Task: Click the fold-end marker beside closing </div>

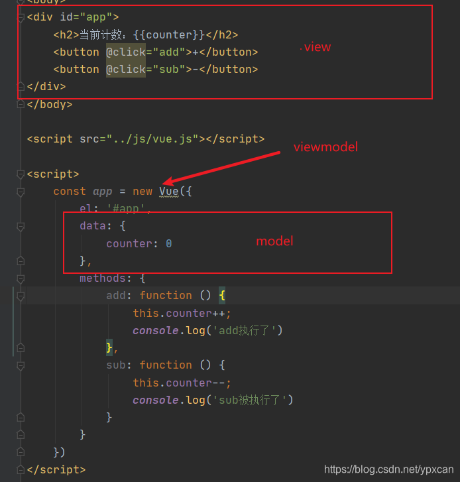Action: [x=21, y=87]
